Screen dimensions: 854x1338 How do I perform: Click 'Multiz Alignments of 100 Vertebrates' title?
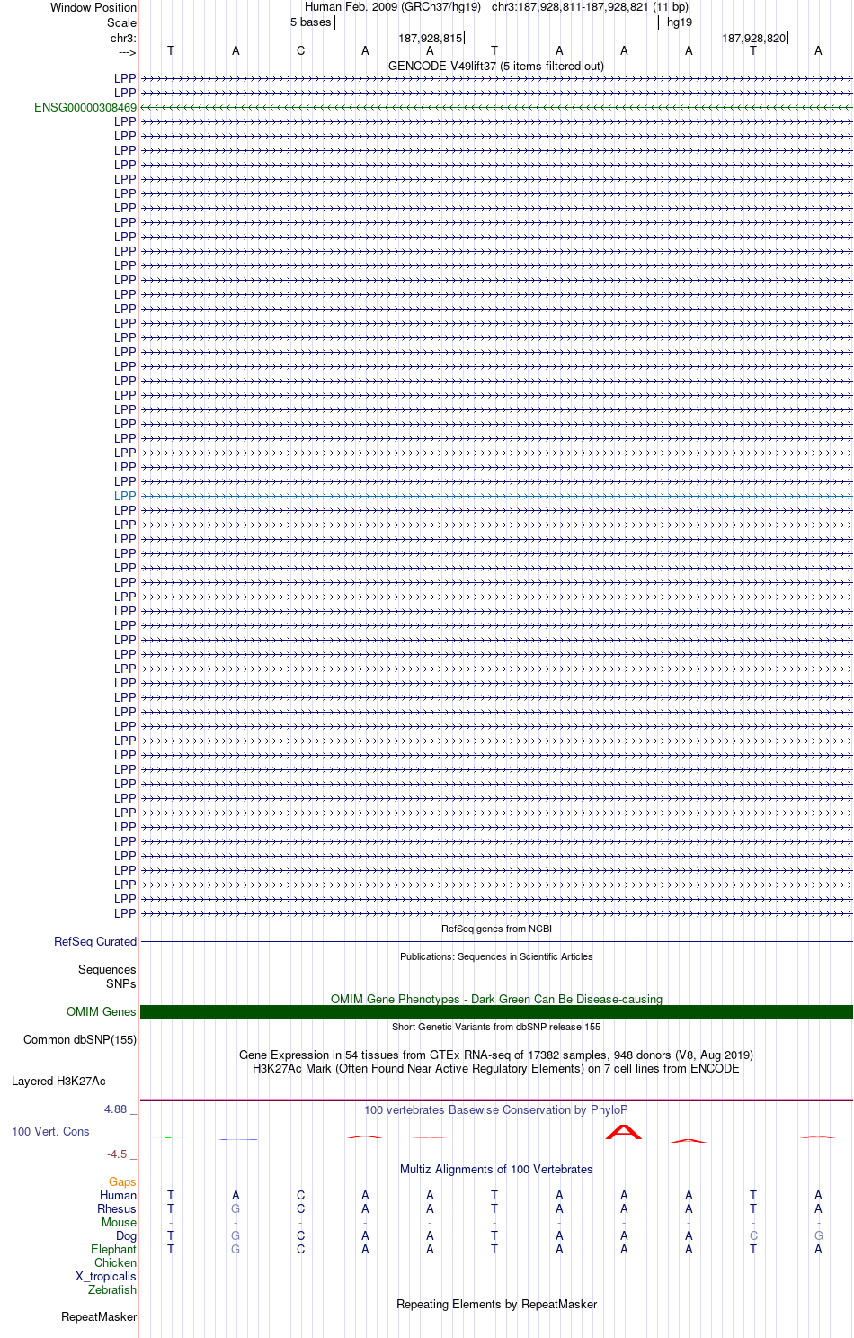[496, 1170]
